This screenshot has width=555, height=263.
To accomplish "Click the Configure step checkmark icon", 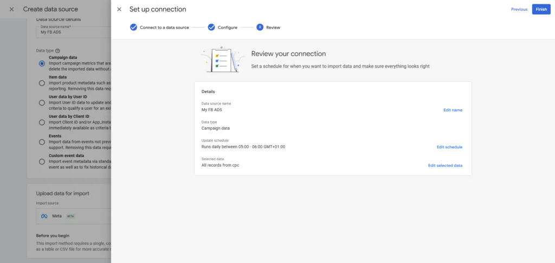I will 211,27.
